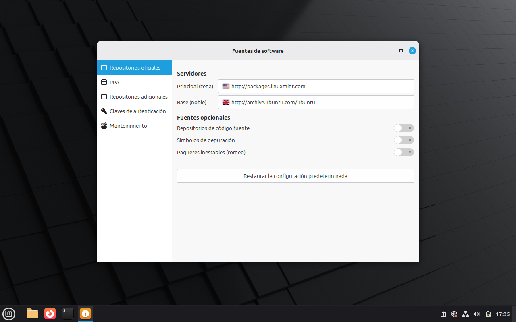Image resolution: width=516 pixels, height=322 pixels.
Task: Open the terminal from the taskbar
Action: coord(68,314)
